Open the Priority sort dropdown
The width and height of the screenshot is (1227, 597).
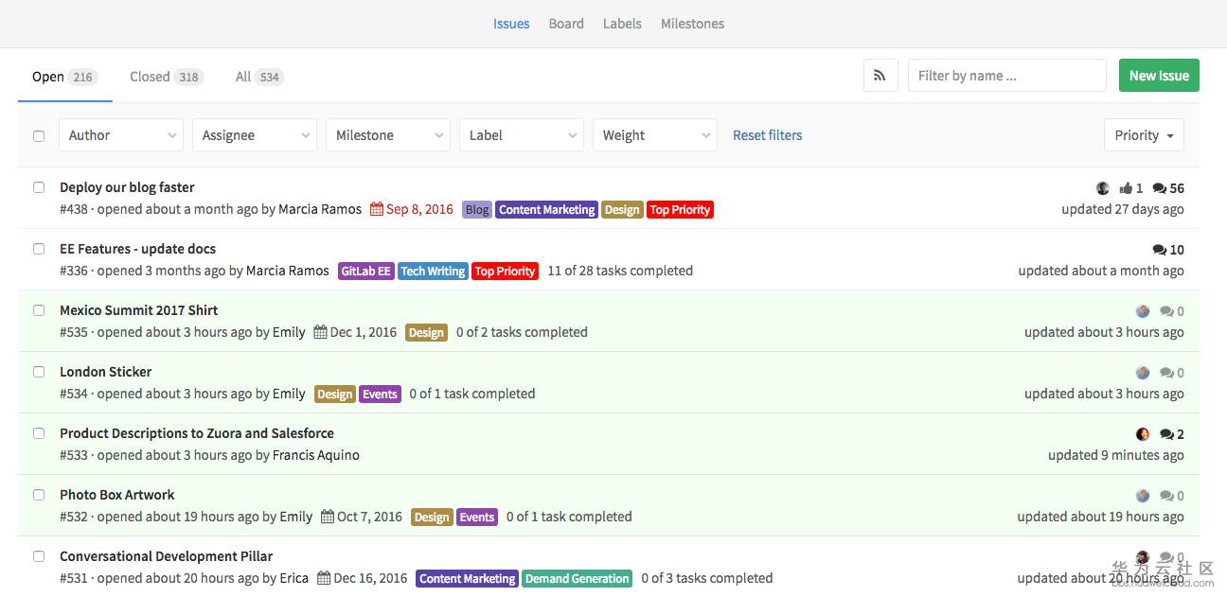1144,135
